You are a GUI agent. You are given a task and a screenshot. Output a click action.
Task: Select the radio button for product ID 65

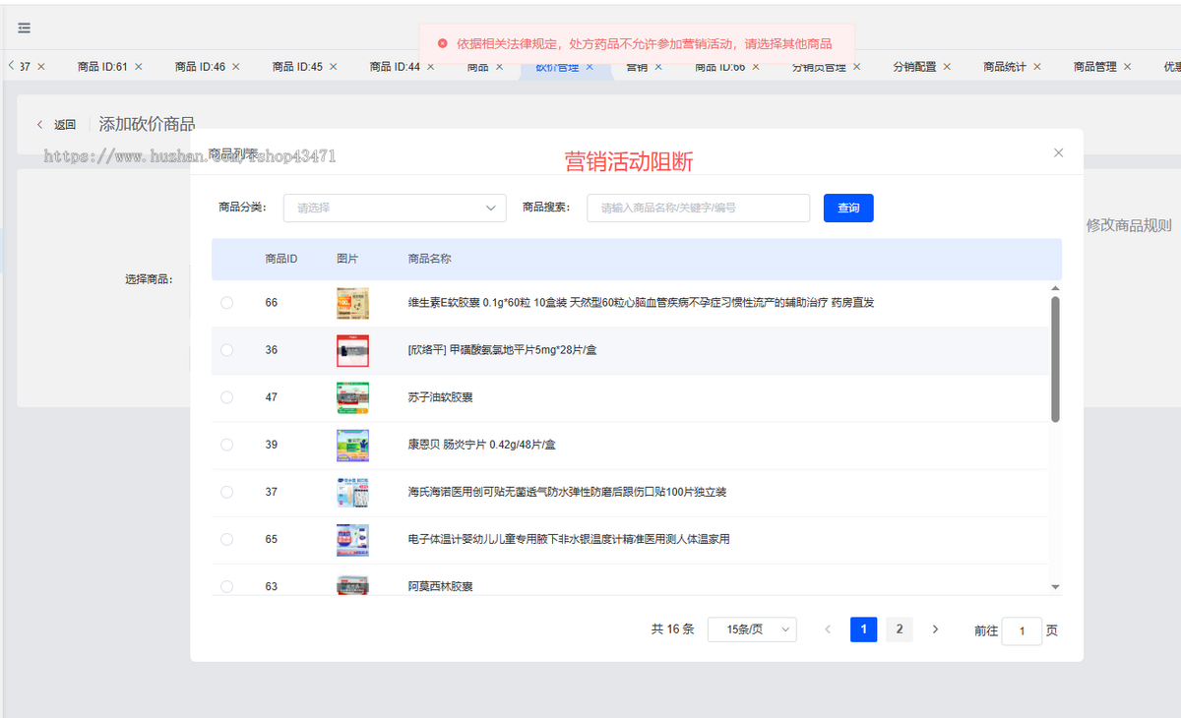[x=227, y=539]
